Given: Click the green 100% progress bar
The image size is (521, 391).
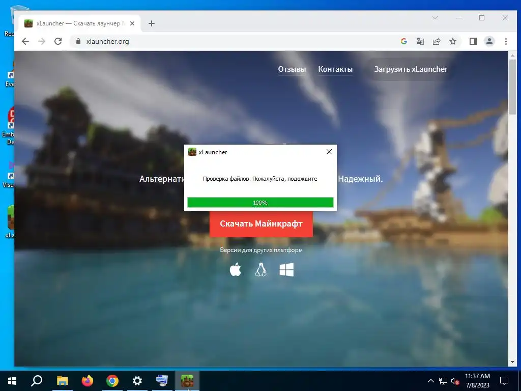Looking at the screenshot, I should 260,203.
